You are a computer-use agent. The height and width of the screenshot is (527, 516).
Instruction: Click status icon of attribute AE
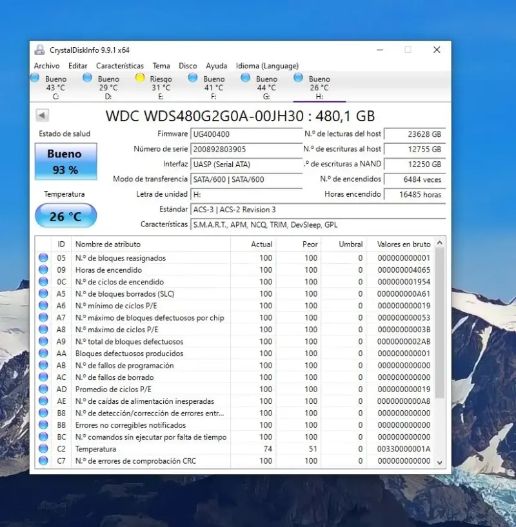(x=43, y=401)
